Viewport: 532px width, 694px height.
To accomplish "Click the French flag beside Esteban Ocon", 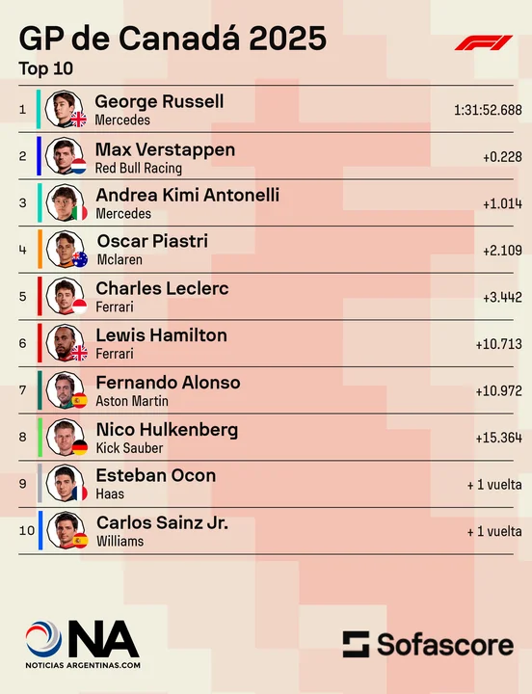I will [80, 494].
